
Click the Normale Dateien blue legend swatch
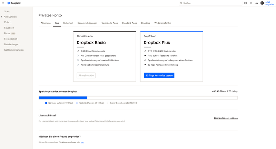(46, 103)
